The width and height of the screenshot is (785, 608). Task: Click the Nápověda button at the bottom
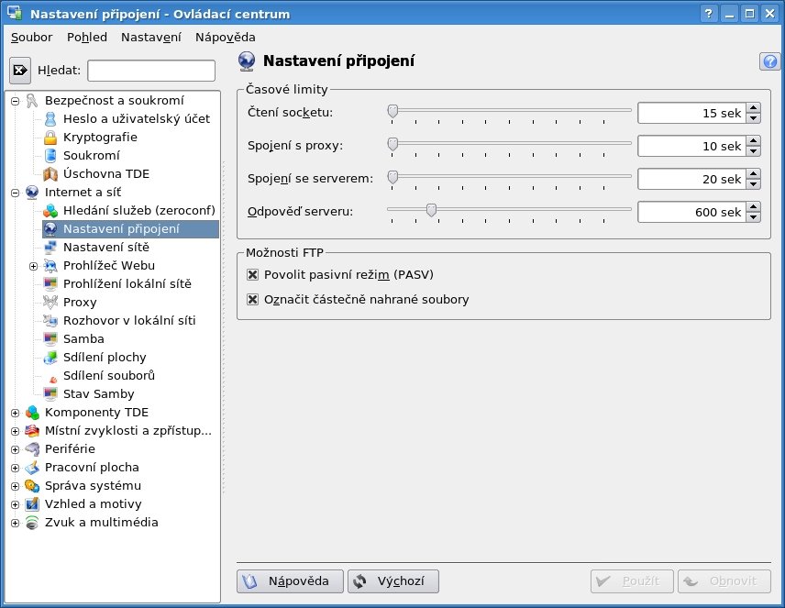290,581
